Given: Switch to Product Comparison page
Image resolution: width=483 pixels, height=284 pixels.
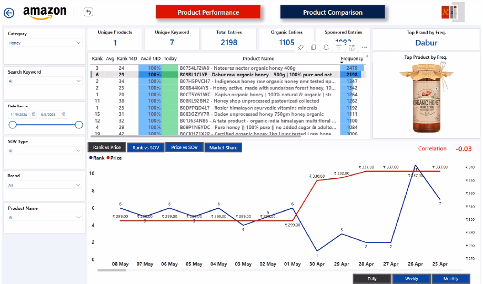Looking at the screenshot, I should [x=333, y=12].
